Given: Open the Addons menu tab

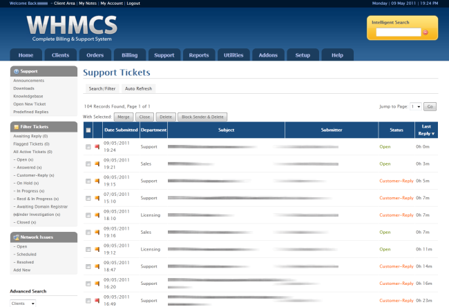Looking at the screenshot, I should (x=268, y=55).
